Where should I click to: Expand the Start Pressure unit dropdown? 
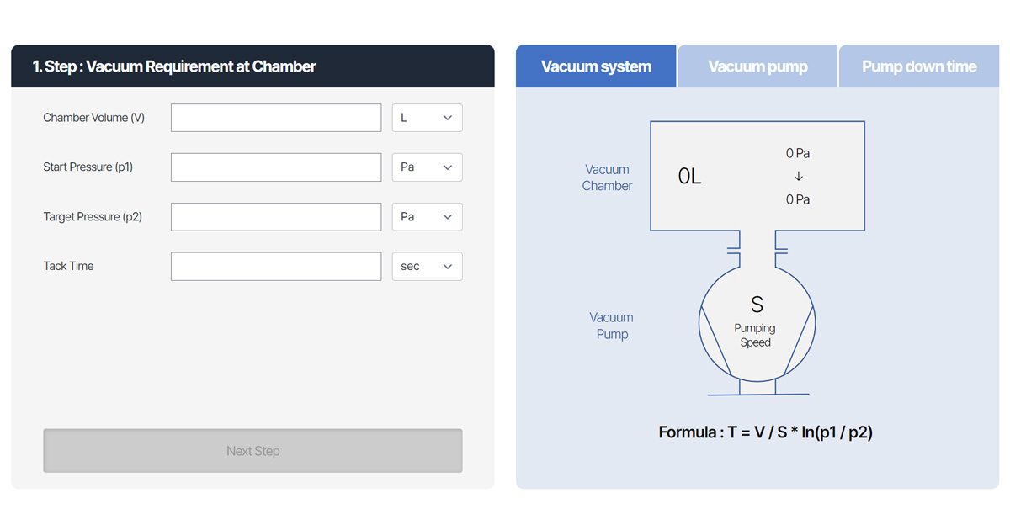tap(427, 167)
